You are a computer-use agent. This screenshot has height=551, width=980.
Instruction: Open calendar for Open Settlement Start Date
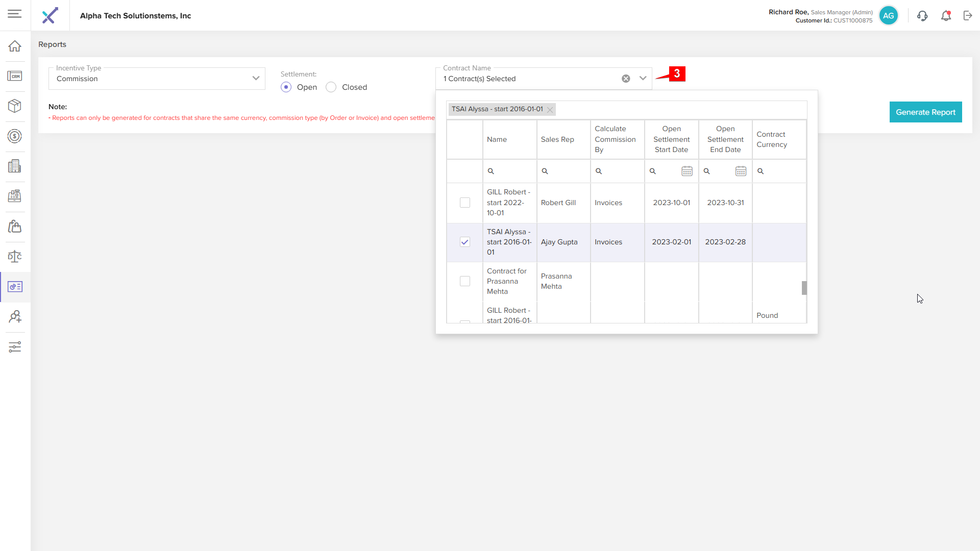687,171
